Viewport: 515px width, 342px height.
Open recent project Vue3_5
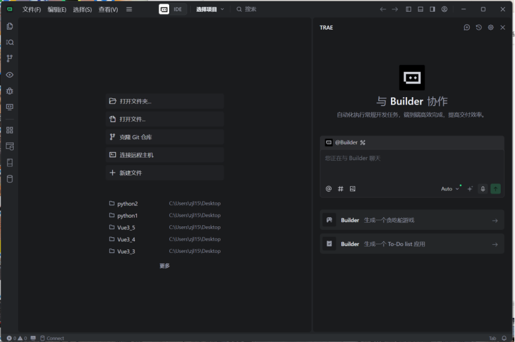[x=165, y=227]
